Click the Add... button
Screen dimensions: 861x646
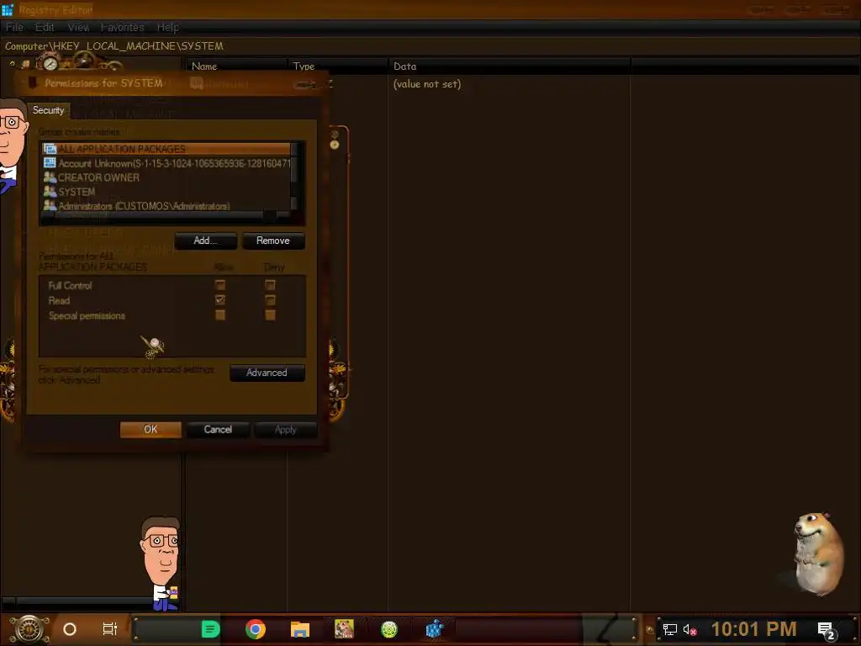pos(206,241)
